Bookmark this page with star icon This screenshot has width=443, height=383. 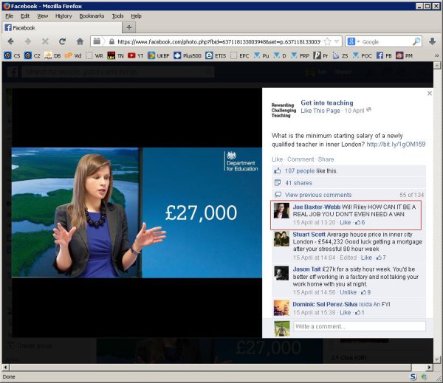coord(326,42)
